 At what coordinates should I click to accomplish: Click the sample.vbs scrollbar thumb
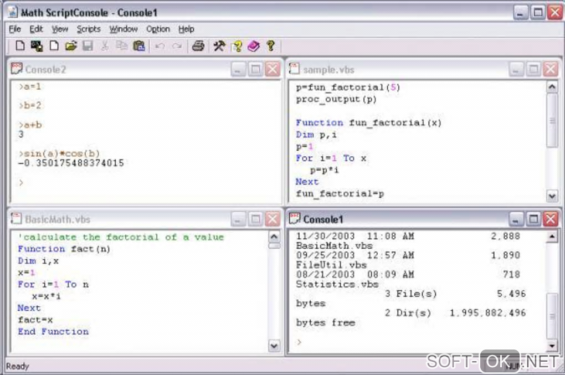tap(552, 121)
